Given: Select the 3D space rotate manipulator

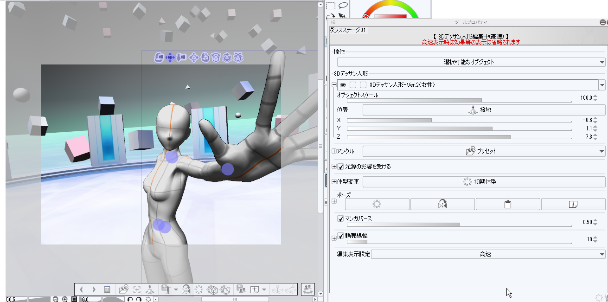Looking at the screenshot, I should (227, 57).
